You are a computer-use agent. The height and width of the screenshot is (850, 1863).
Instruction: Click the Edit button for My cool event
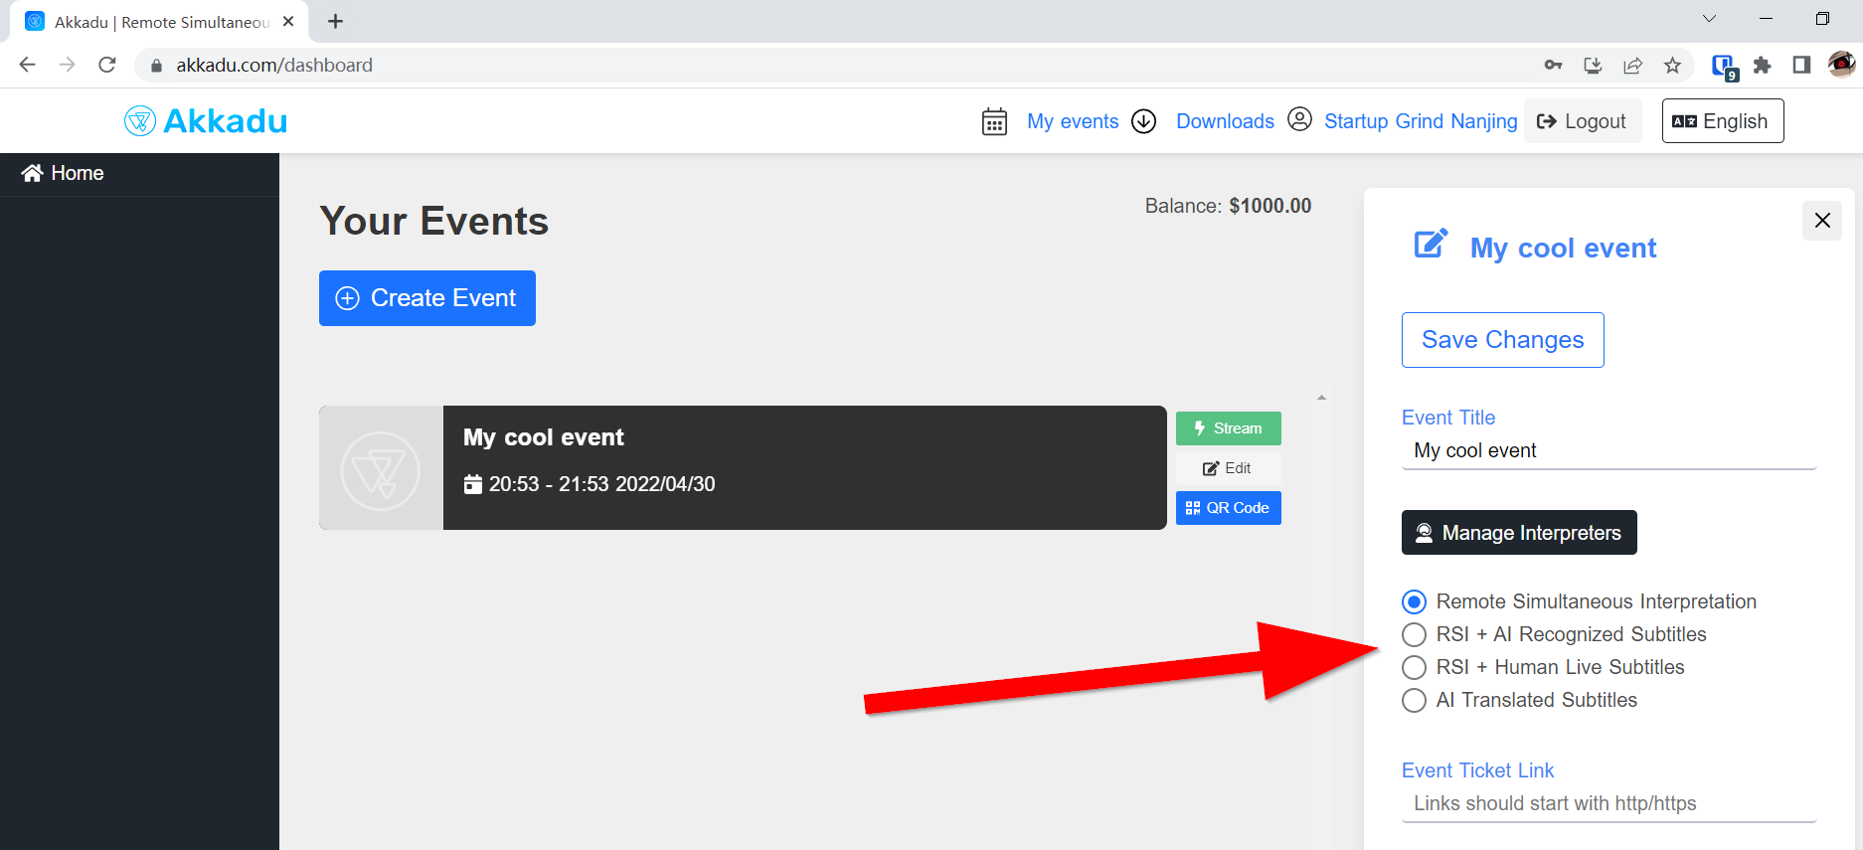[1229, 468]
